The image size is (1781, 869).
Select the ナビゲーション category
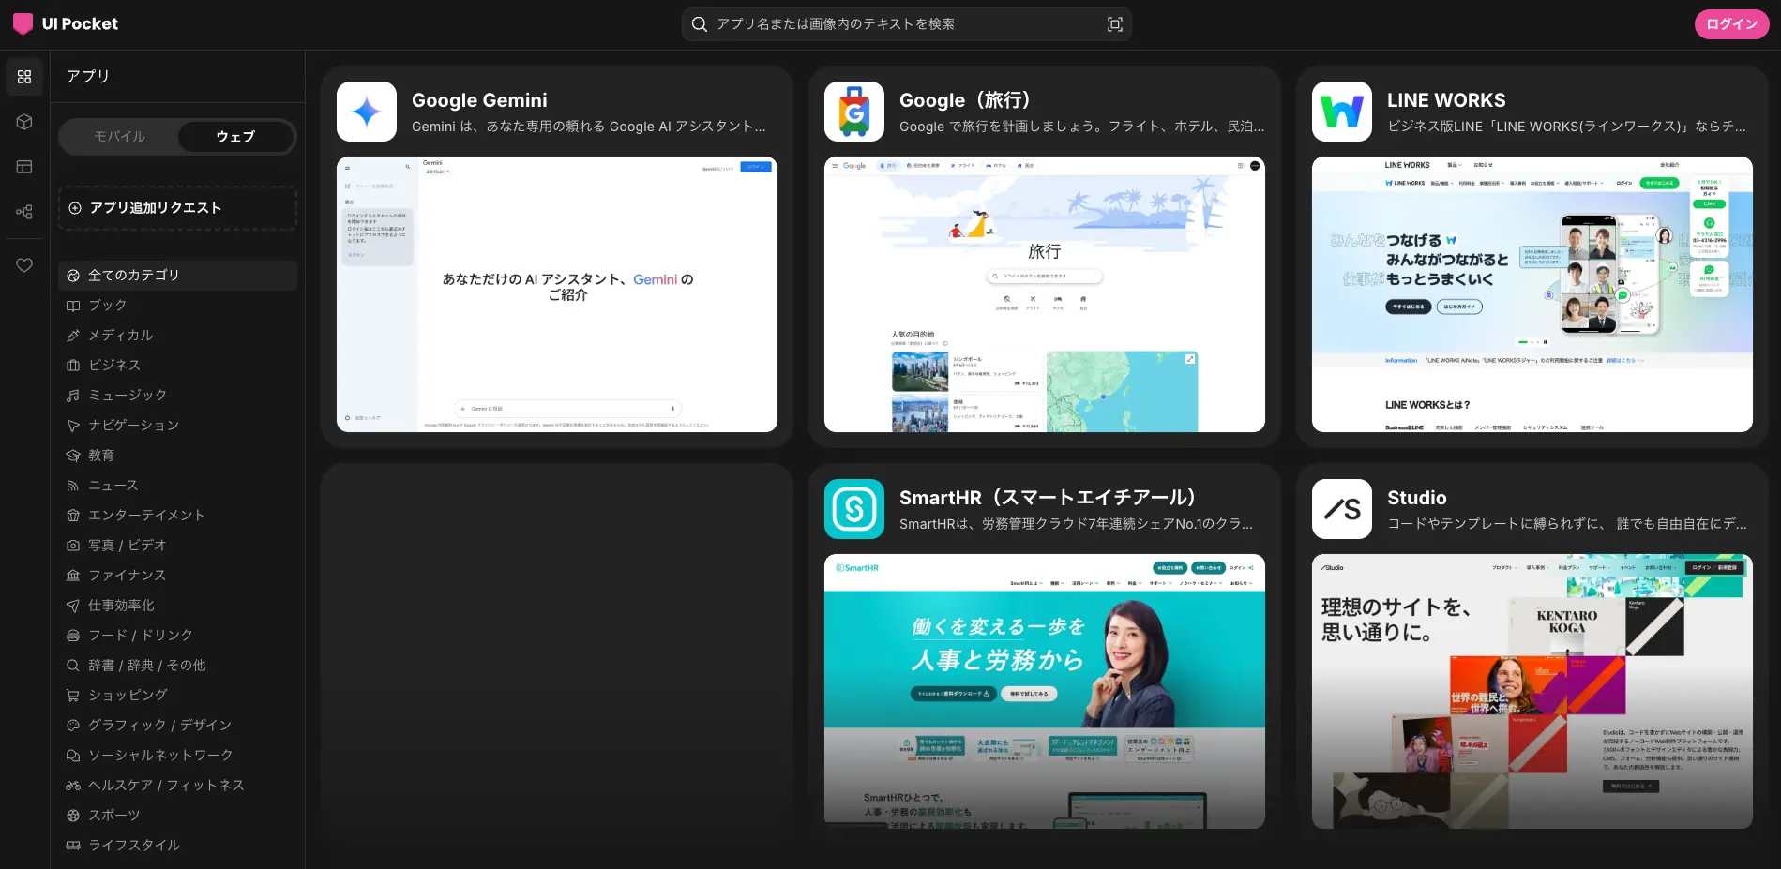pyautogui.click(x=177, y=426)
